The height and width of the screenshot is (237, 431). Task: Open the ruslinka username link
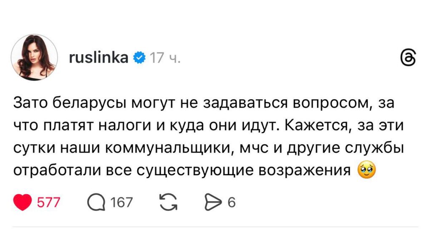98,58
